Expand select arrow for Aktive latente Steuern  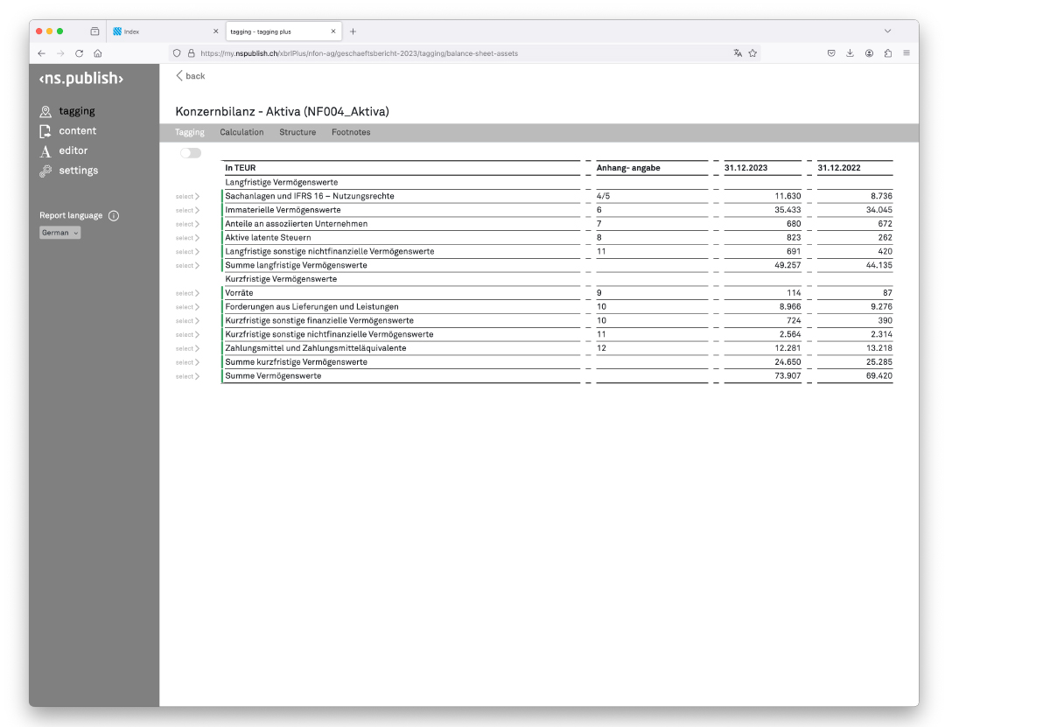187,238
